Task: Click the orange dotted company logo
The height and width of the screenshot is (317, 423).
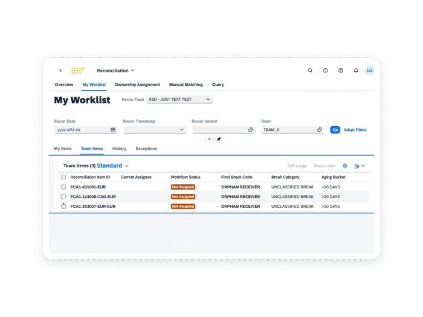Action: [x=78, y=71]
